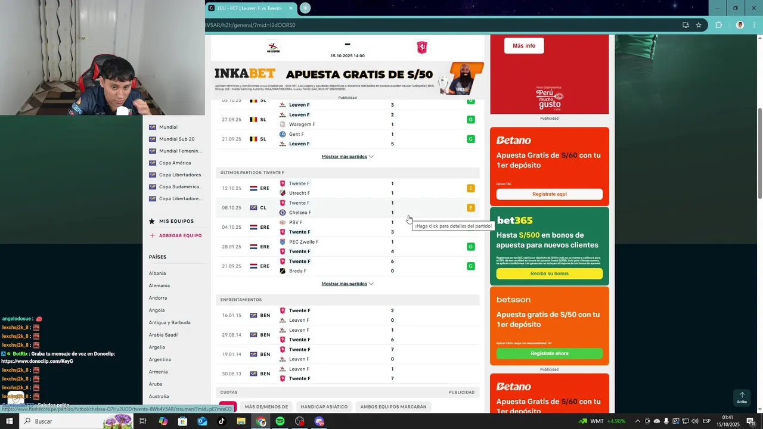This screenshot has height=429, width=763.
Task: Show hidden system tray icons
Action: [637, 421]
